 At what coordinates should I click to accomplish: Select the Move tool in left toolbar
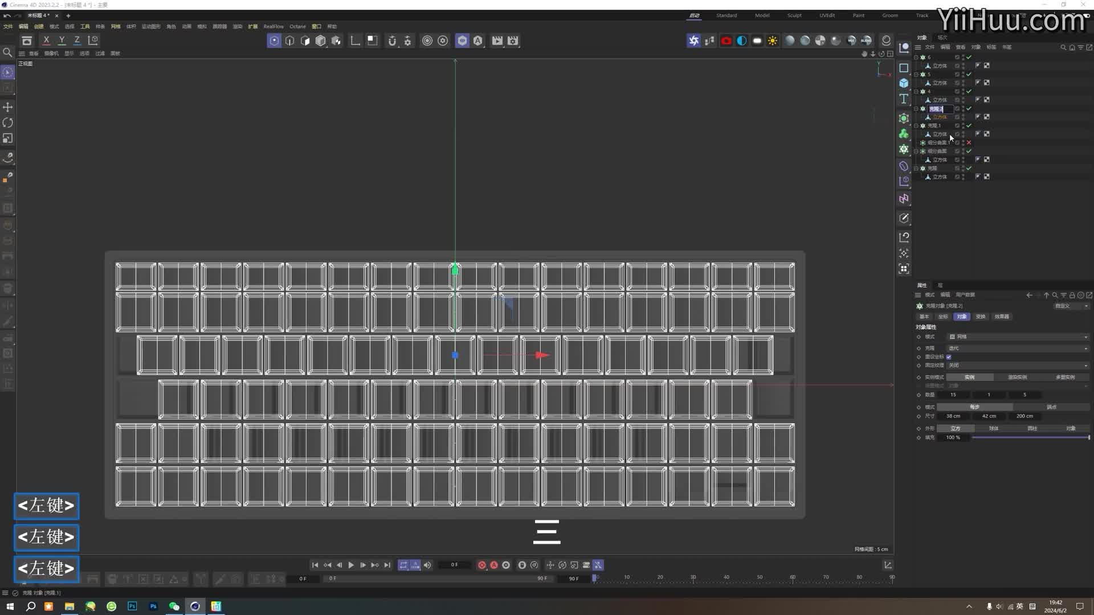click(8, 107)
